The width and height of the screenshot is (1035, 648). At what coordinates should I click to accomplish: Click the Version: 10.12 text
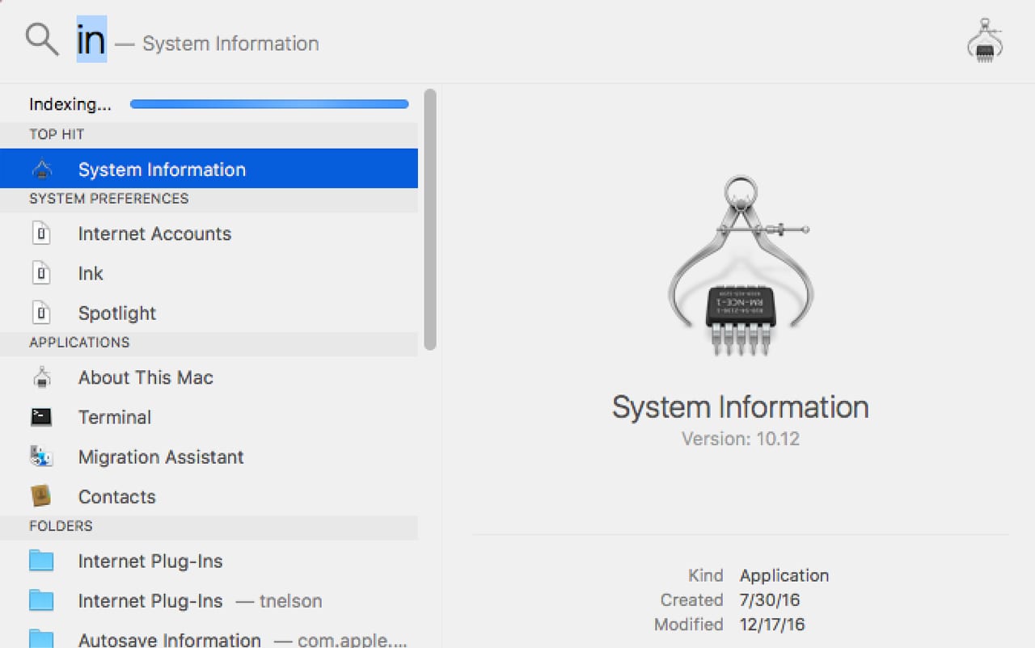coord(740,439)
